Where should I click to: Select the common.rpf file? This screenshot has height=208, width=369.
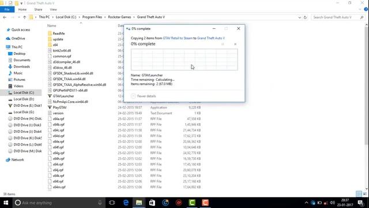click(x=62, y=56)
